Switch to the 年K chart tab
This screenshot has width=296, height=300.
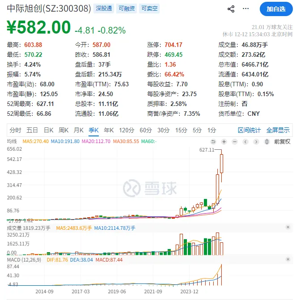coord(109,130)
